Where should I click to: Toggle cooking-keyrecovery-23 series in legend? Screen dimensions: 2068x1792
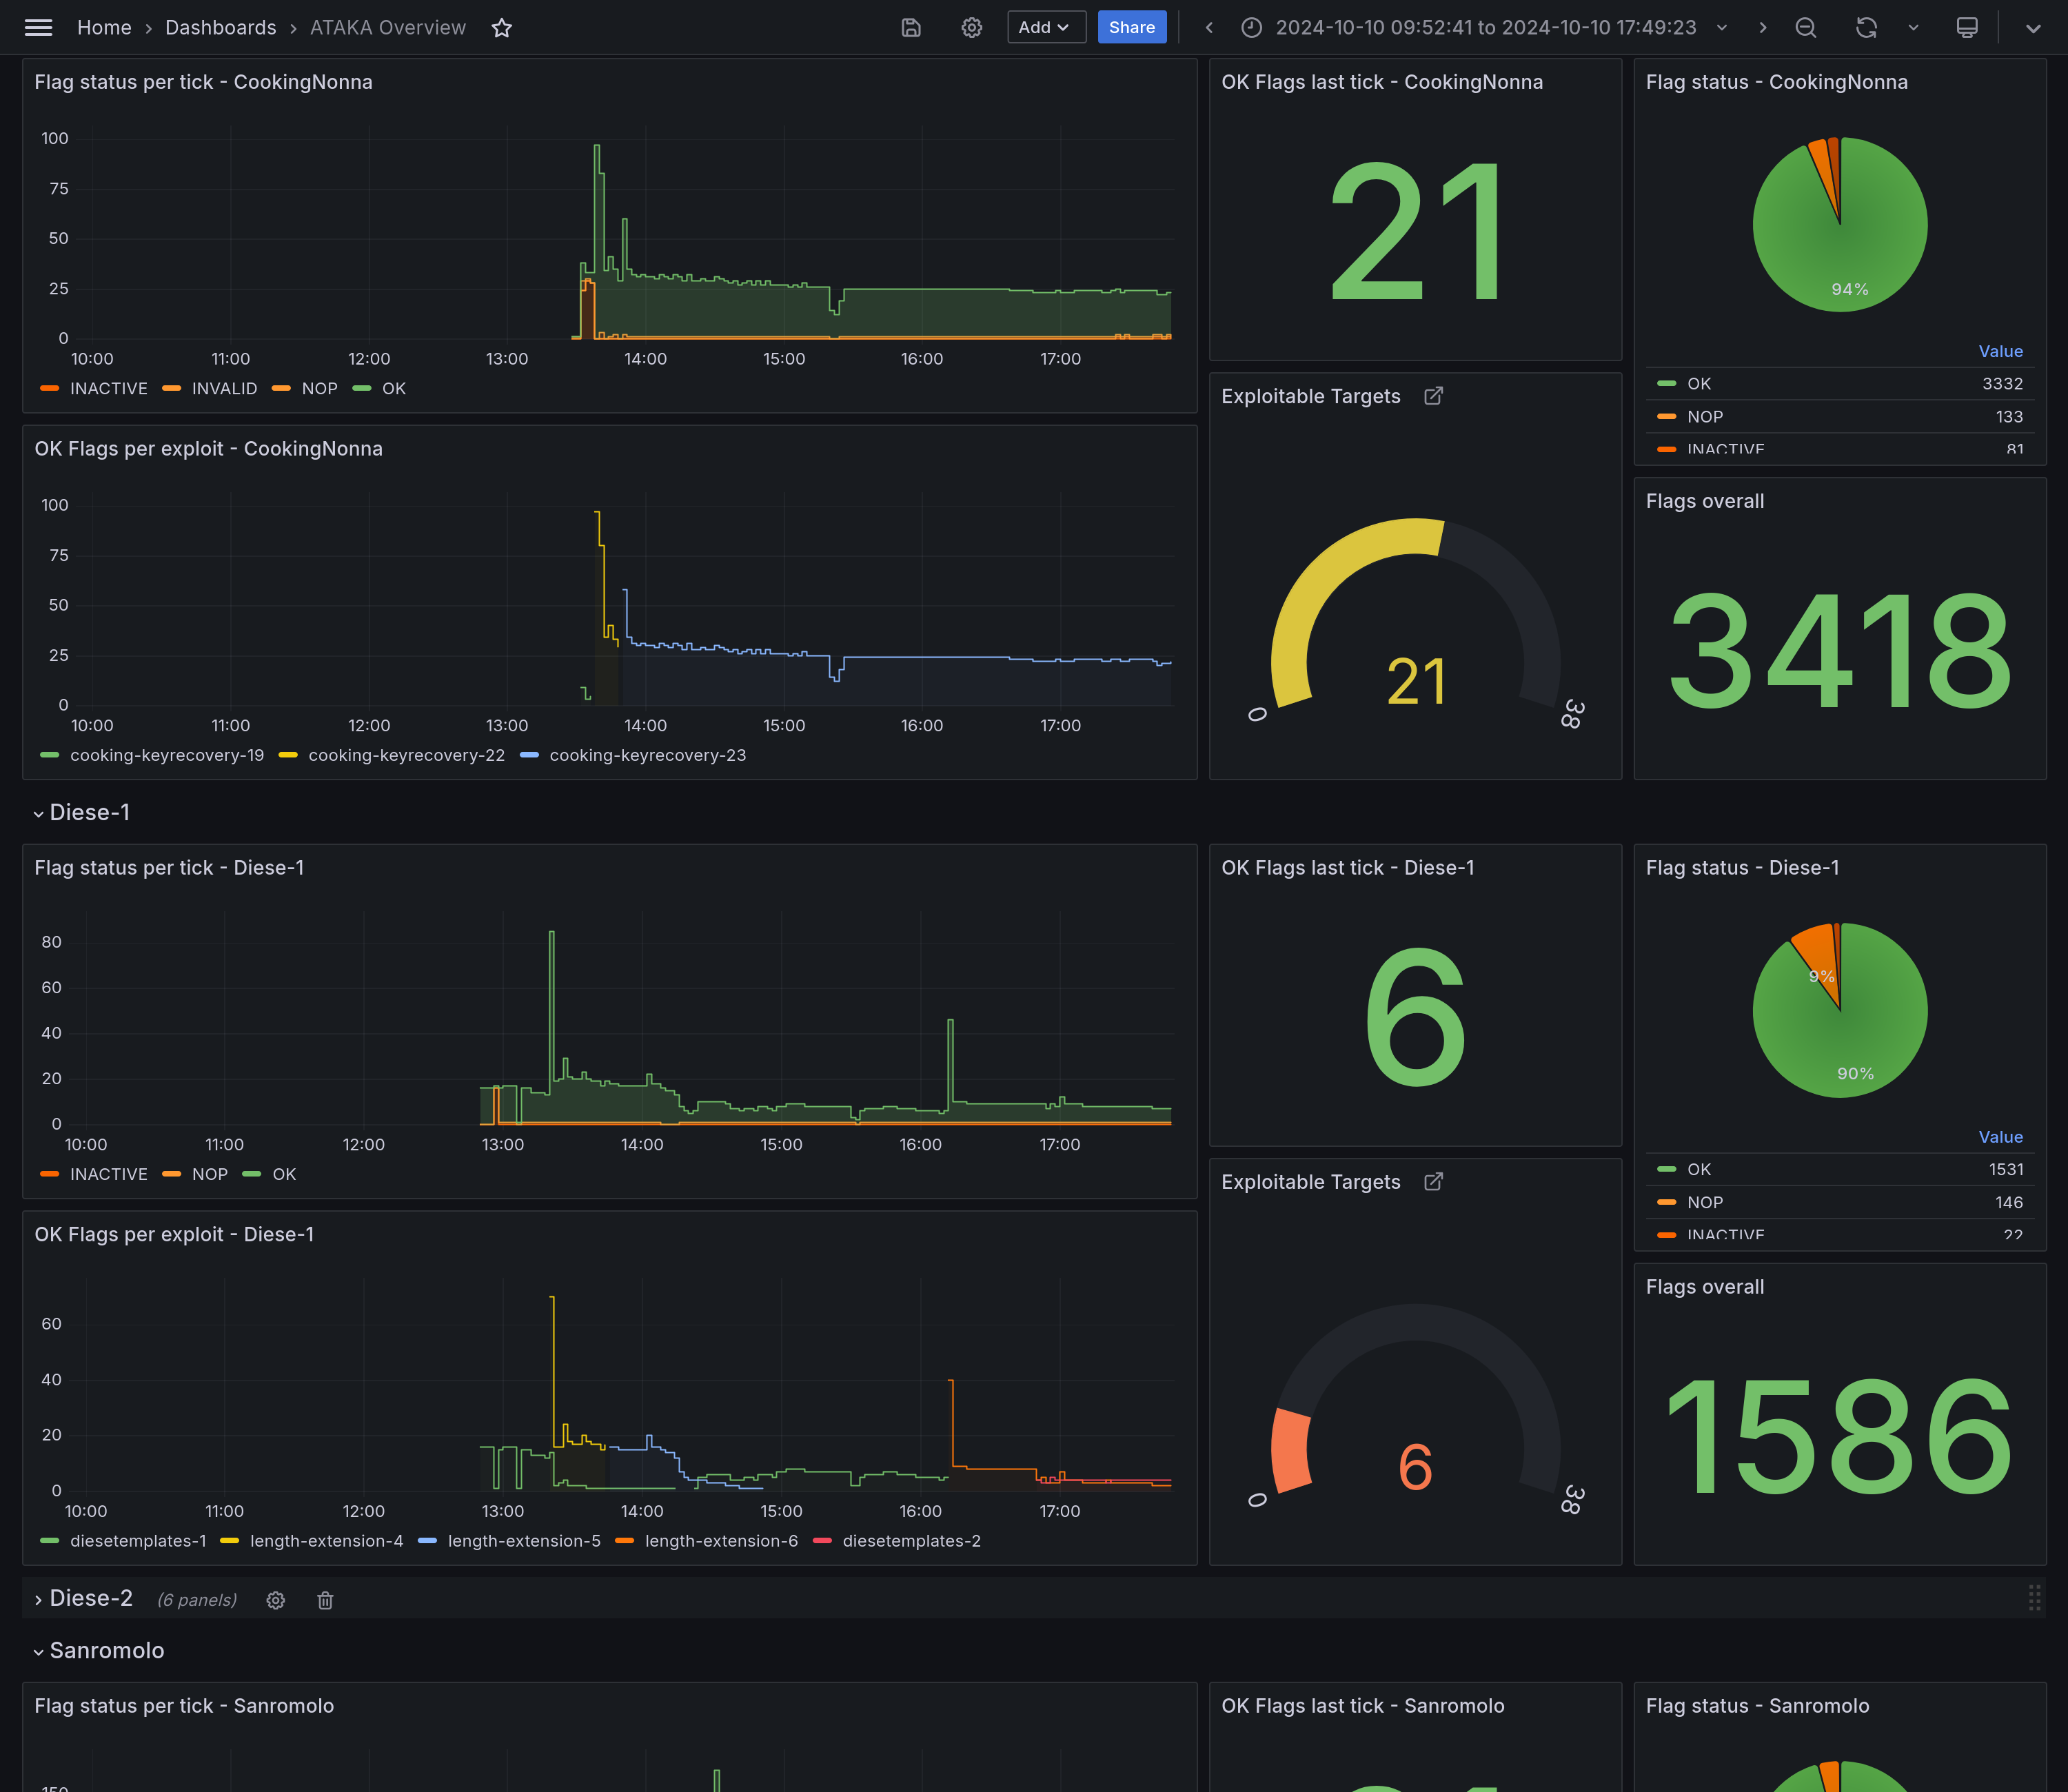[647, 756]
